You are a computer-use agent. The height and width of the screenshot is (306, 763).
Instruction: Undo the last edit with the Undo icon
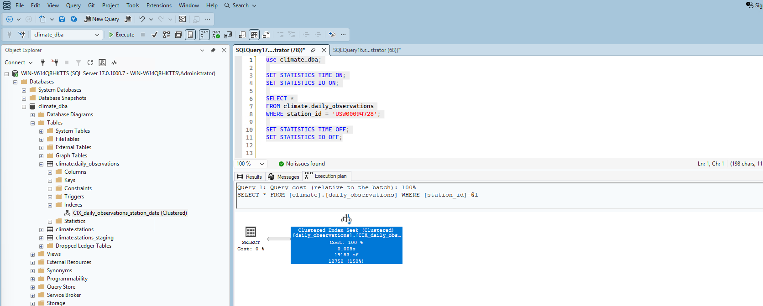(x=142, y=19)
